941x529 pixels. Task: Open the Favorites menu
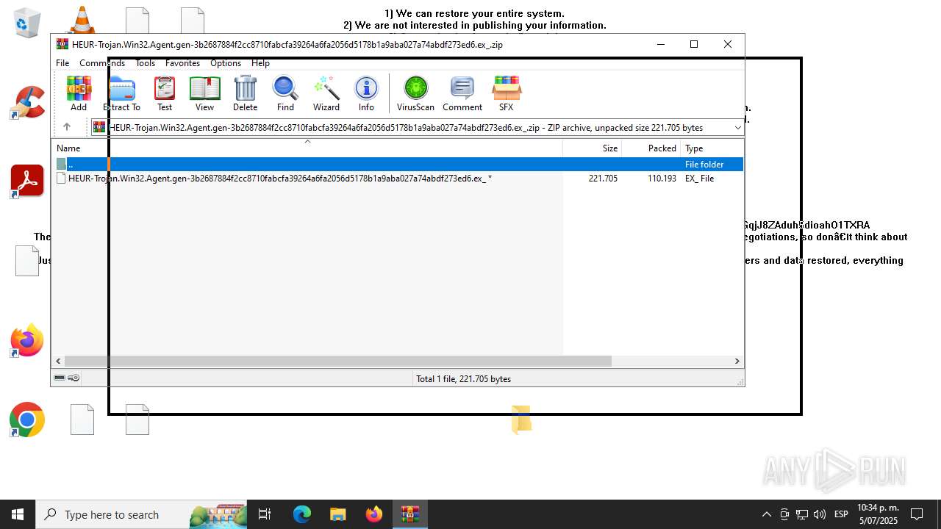click(182, 63)
